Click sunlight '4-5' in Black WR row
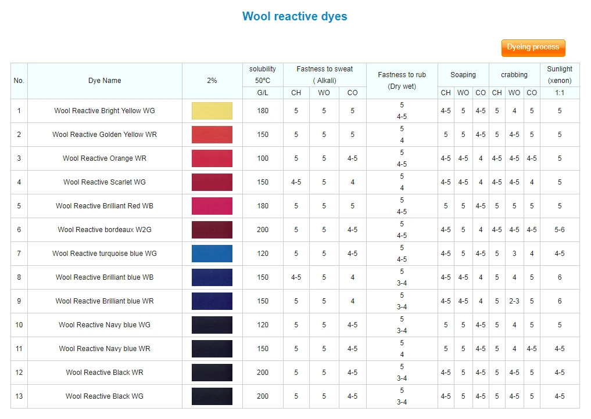This screenshot has width=591, height=419. pos(560,373)
